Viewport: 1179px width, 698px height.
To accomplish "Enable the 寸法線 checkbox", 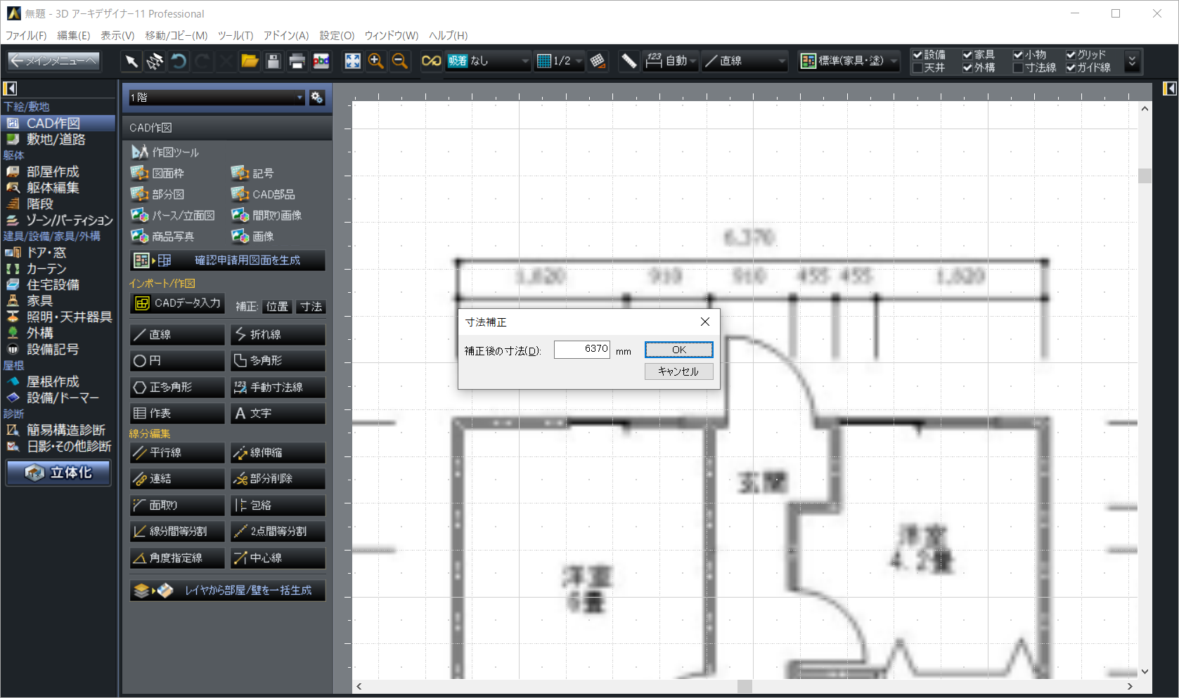I will pyautogui.click(x=1018, y=68).
